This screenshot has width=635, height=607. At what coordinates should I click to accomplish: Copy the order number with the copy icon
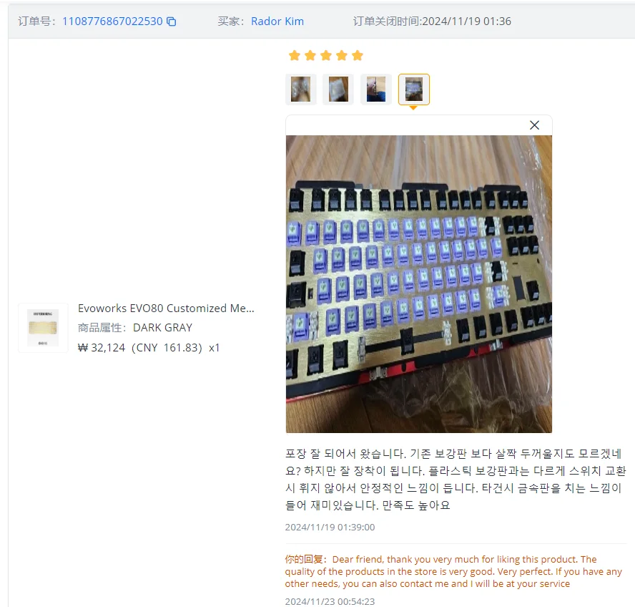click(172, 21)
